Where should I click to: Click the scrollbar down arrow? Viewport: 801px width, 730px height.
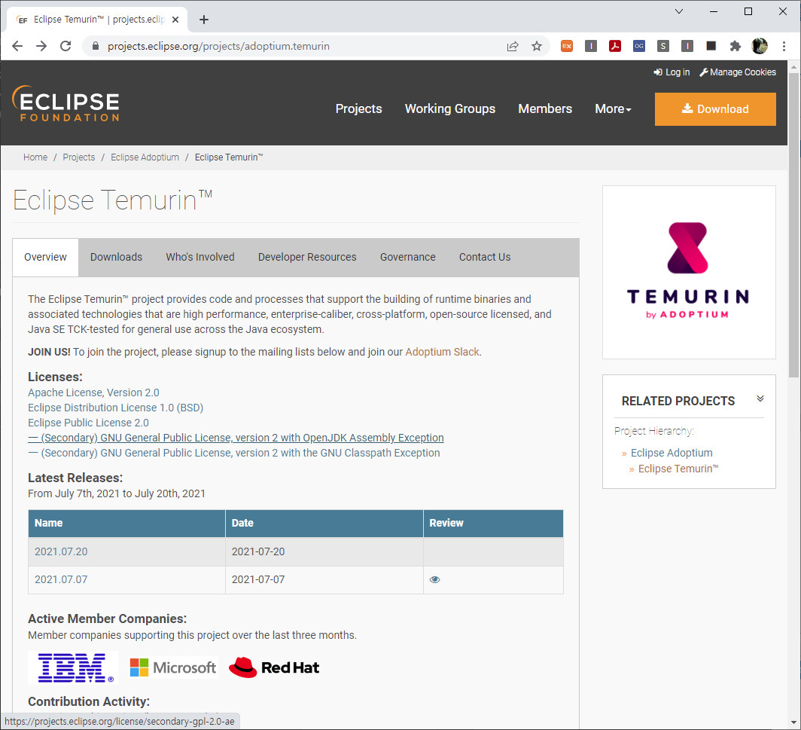pyautogui.click(x=793, y=723)
